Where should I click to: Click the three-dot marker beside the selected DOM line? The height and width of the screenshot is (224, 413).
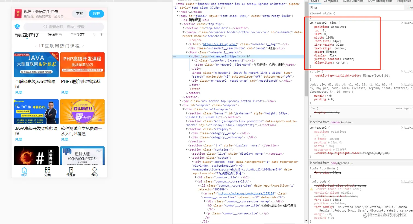pos(174,57)
